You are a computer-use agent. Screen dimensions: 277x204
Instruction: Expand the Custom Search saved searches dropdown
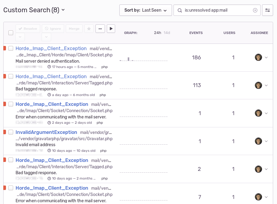tap(63, 10)
